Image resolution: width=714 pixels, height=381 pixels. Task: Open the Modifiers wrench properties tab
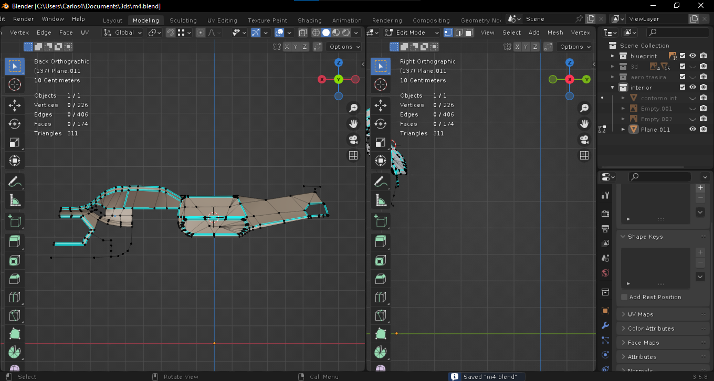point(605,325)
